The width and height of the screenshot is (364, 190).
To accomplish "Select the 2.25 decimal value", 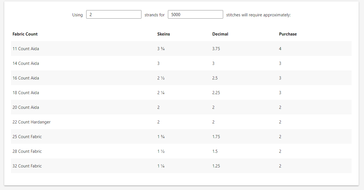I will 216,92.
